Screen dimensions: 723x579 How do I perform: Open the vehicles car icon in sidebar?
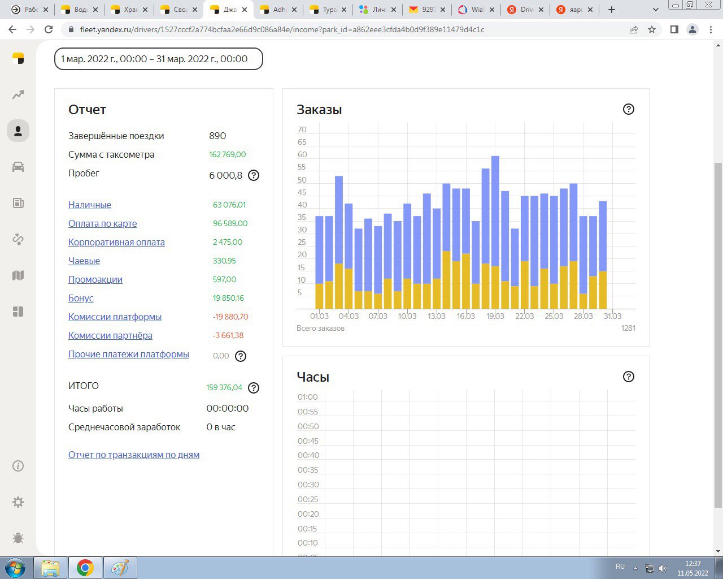tap(18, 167)
